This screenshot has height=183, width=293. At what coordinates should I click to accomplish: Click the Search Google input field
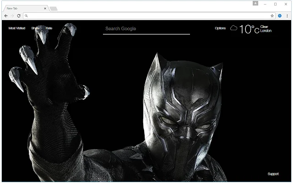pos(146,29)
